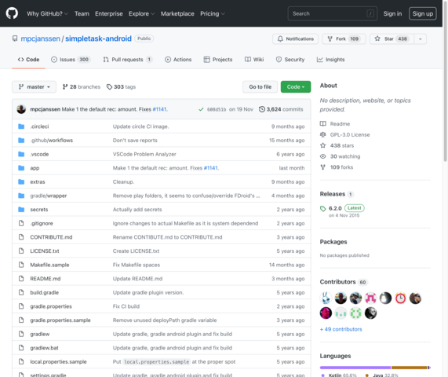
Task: Click the Readme book icon
Action: click(322, 123)
